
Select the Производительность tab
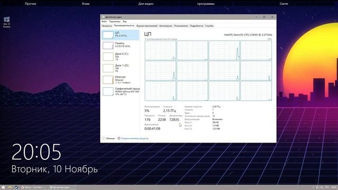(x=124, y=26)
